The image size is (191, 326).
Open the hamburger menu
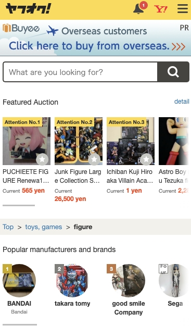[183, 9]
